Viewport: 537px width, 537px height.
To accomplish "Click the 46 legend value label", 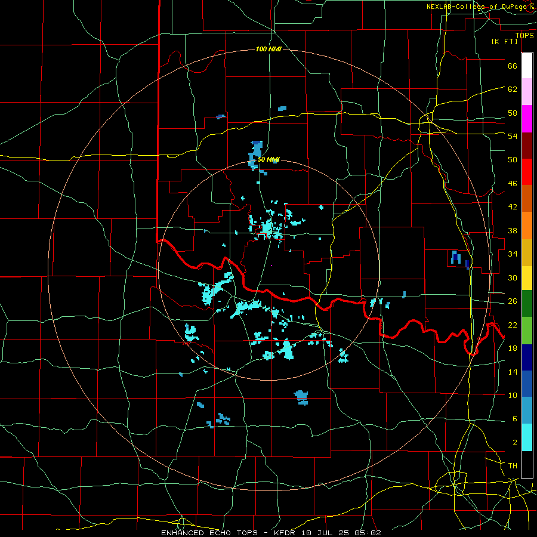I will tap(513, 183).
